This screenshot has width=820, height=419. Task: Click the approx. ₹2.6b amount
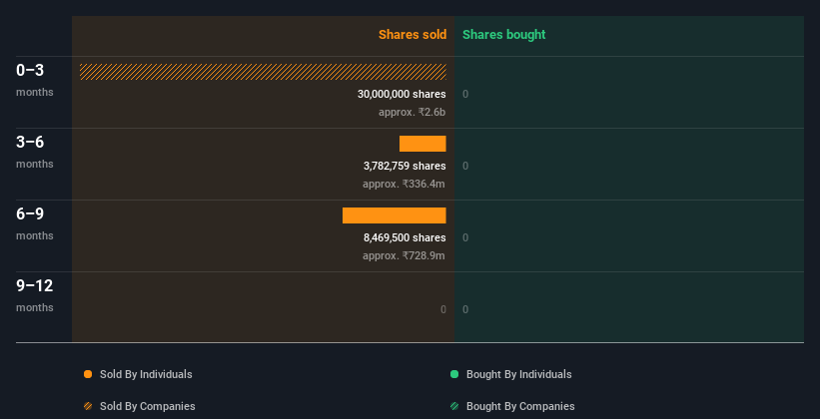[412, 113]
